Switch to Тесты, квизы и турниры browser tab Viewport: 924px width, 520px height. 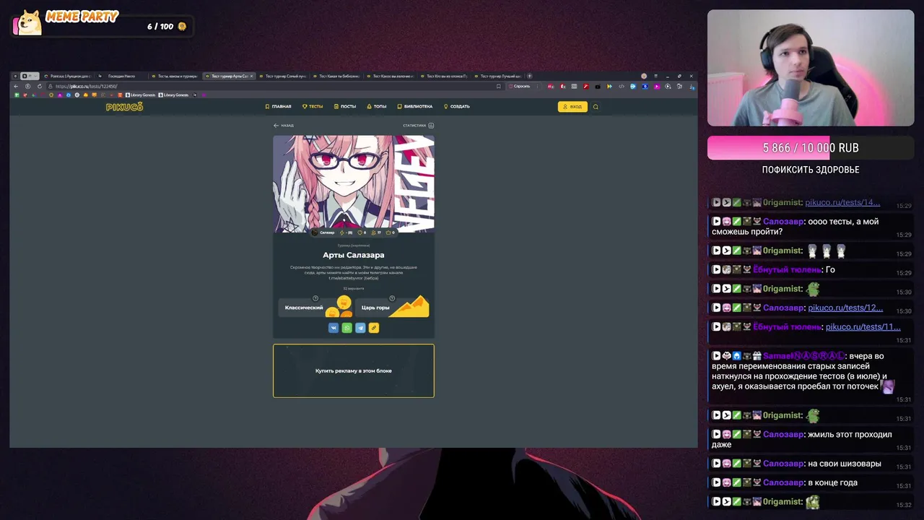175,76
